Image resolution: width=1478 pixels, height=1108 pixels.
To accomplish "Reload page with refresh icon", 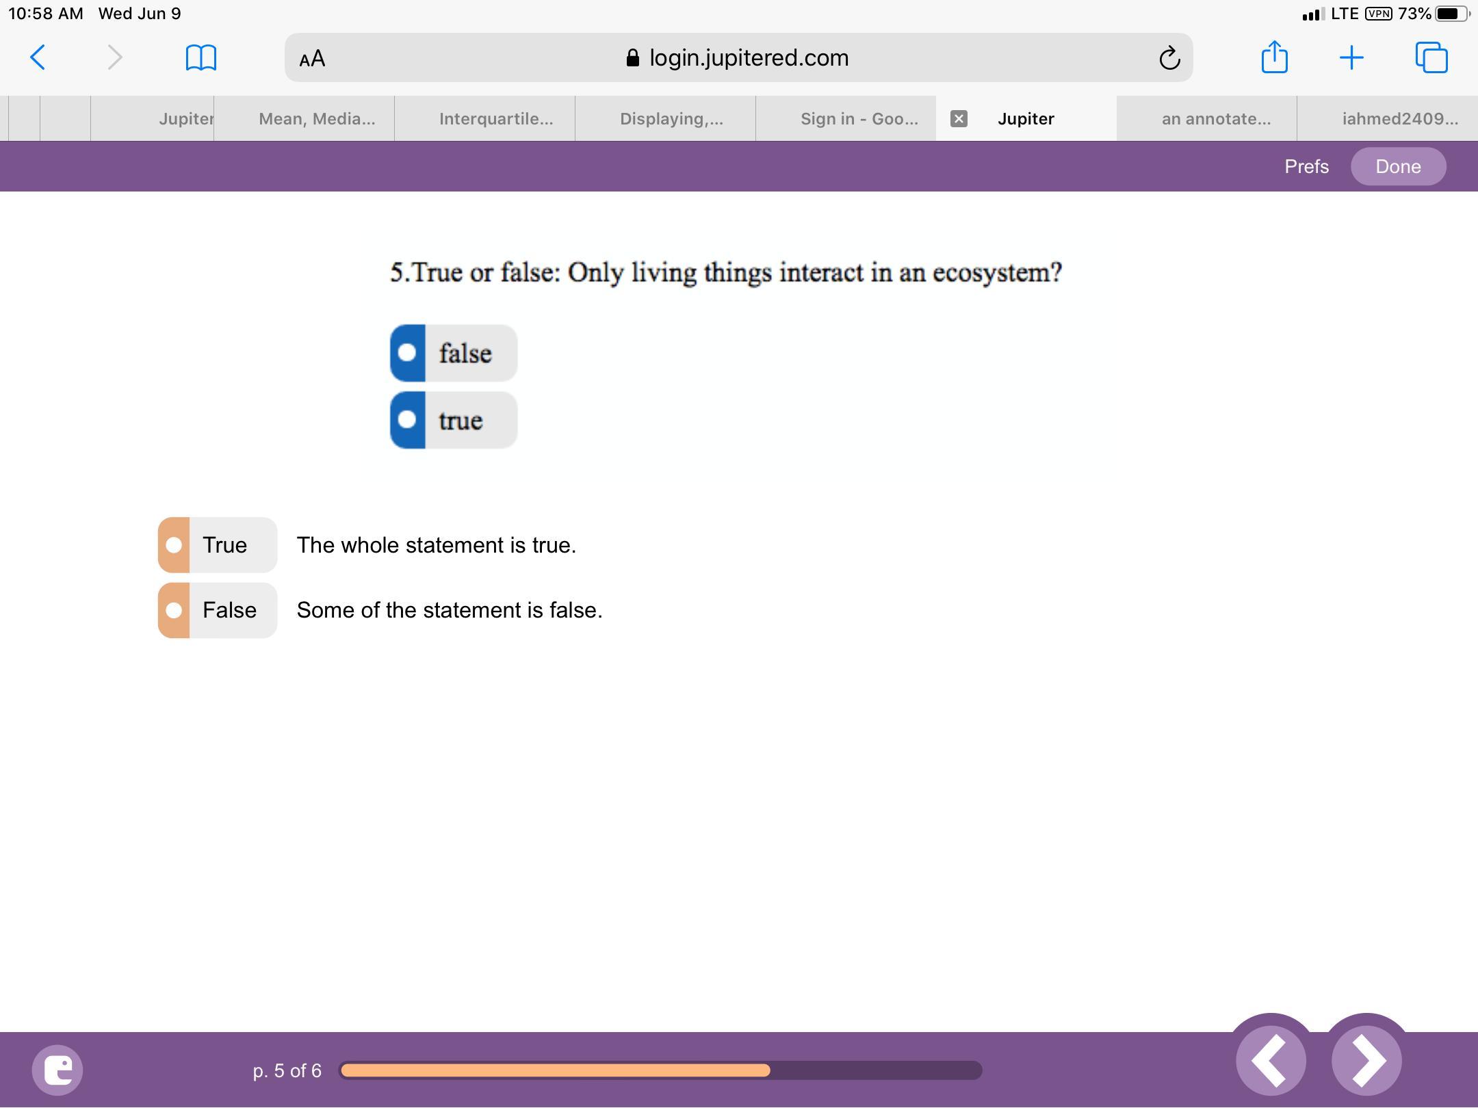I will tap(1169, 58).
